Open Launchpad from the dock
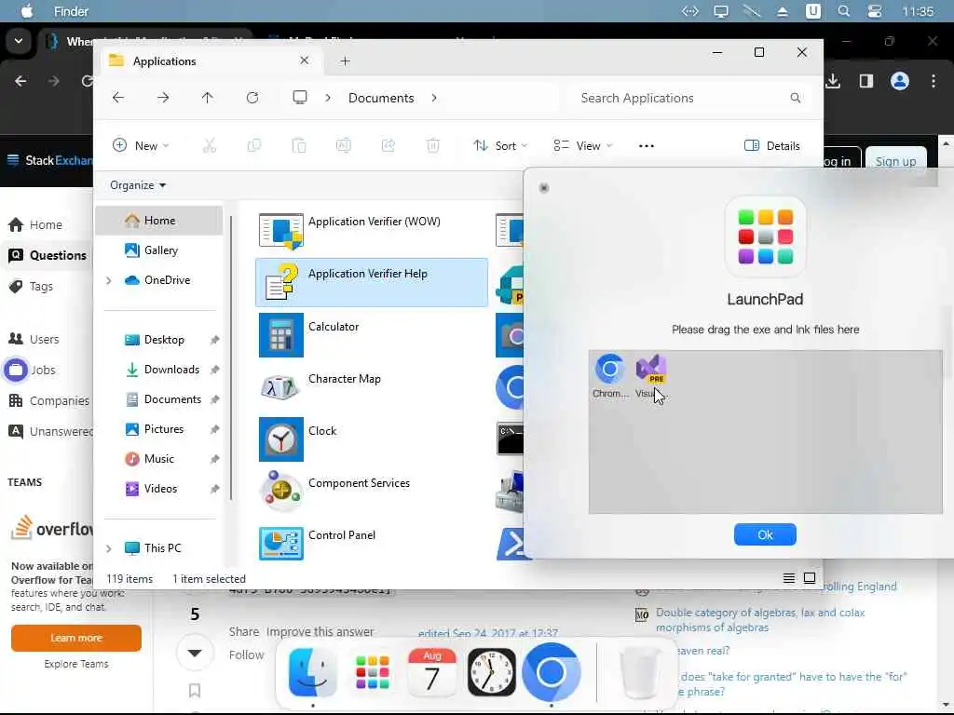This screenshot has width=954, height=715. coord(373,672)
